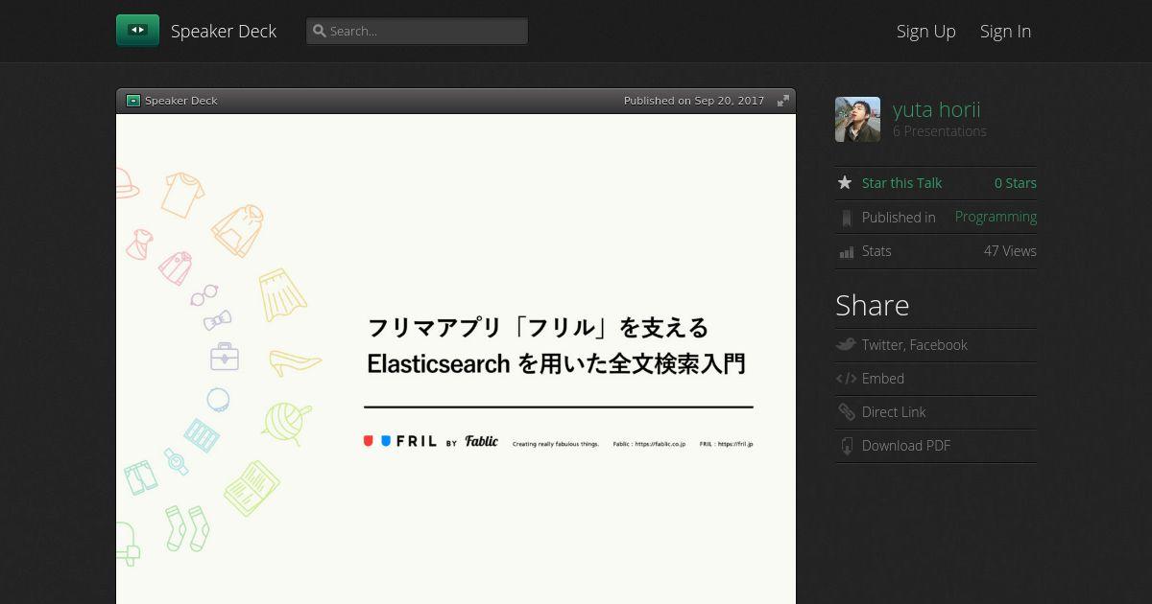Open the Direct Link option
Viewport: 1152px width, 604px height.
[x=894, y=412]
